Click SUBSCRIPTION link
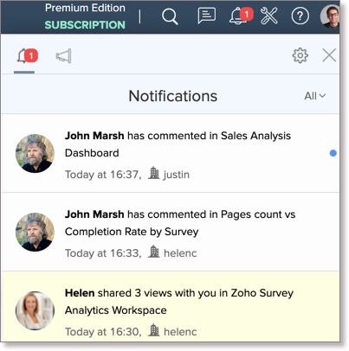Image resolution: width=349 pixels, height=351 pixels. tap(85, 25)
